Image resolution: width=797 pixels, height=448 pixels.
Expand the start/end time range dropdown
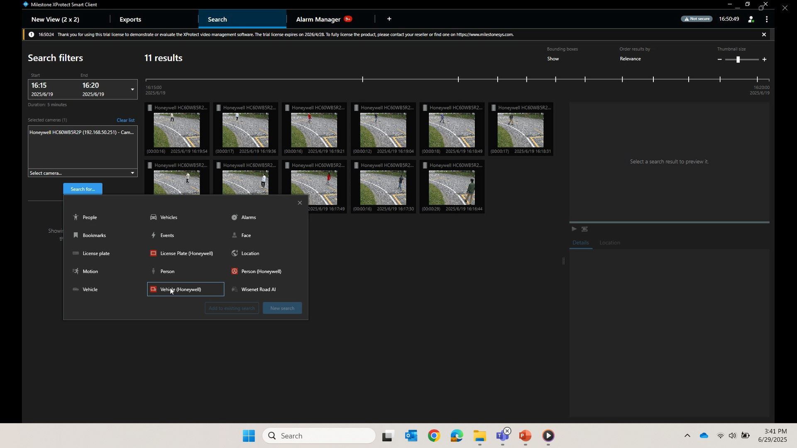pyautogui.click(x=132, y=90)
